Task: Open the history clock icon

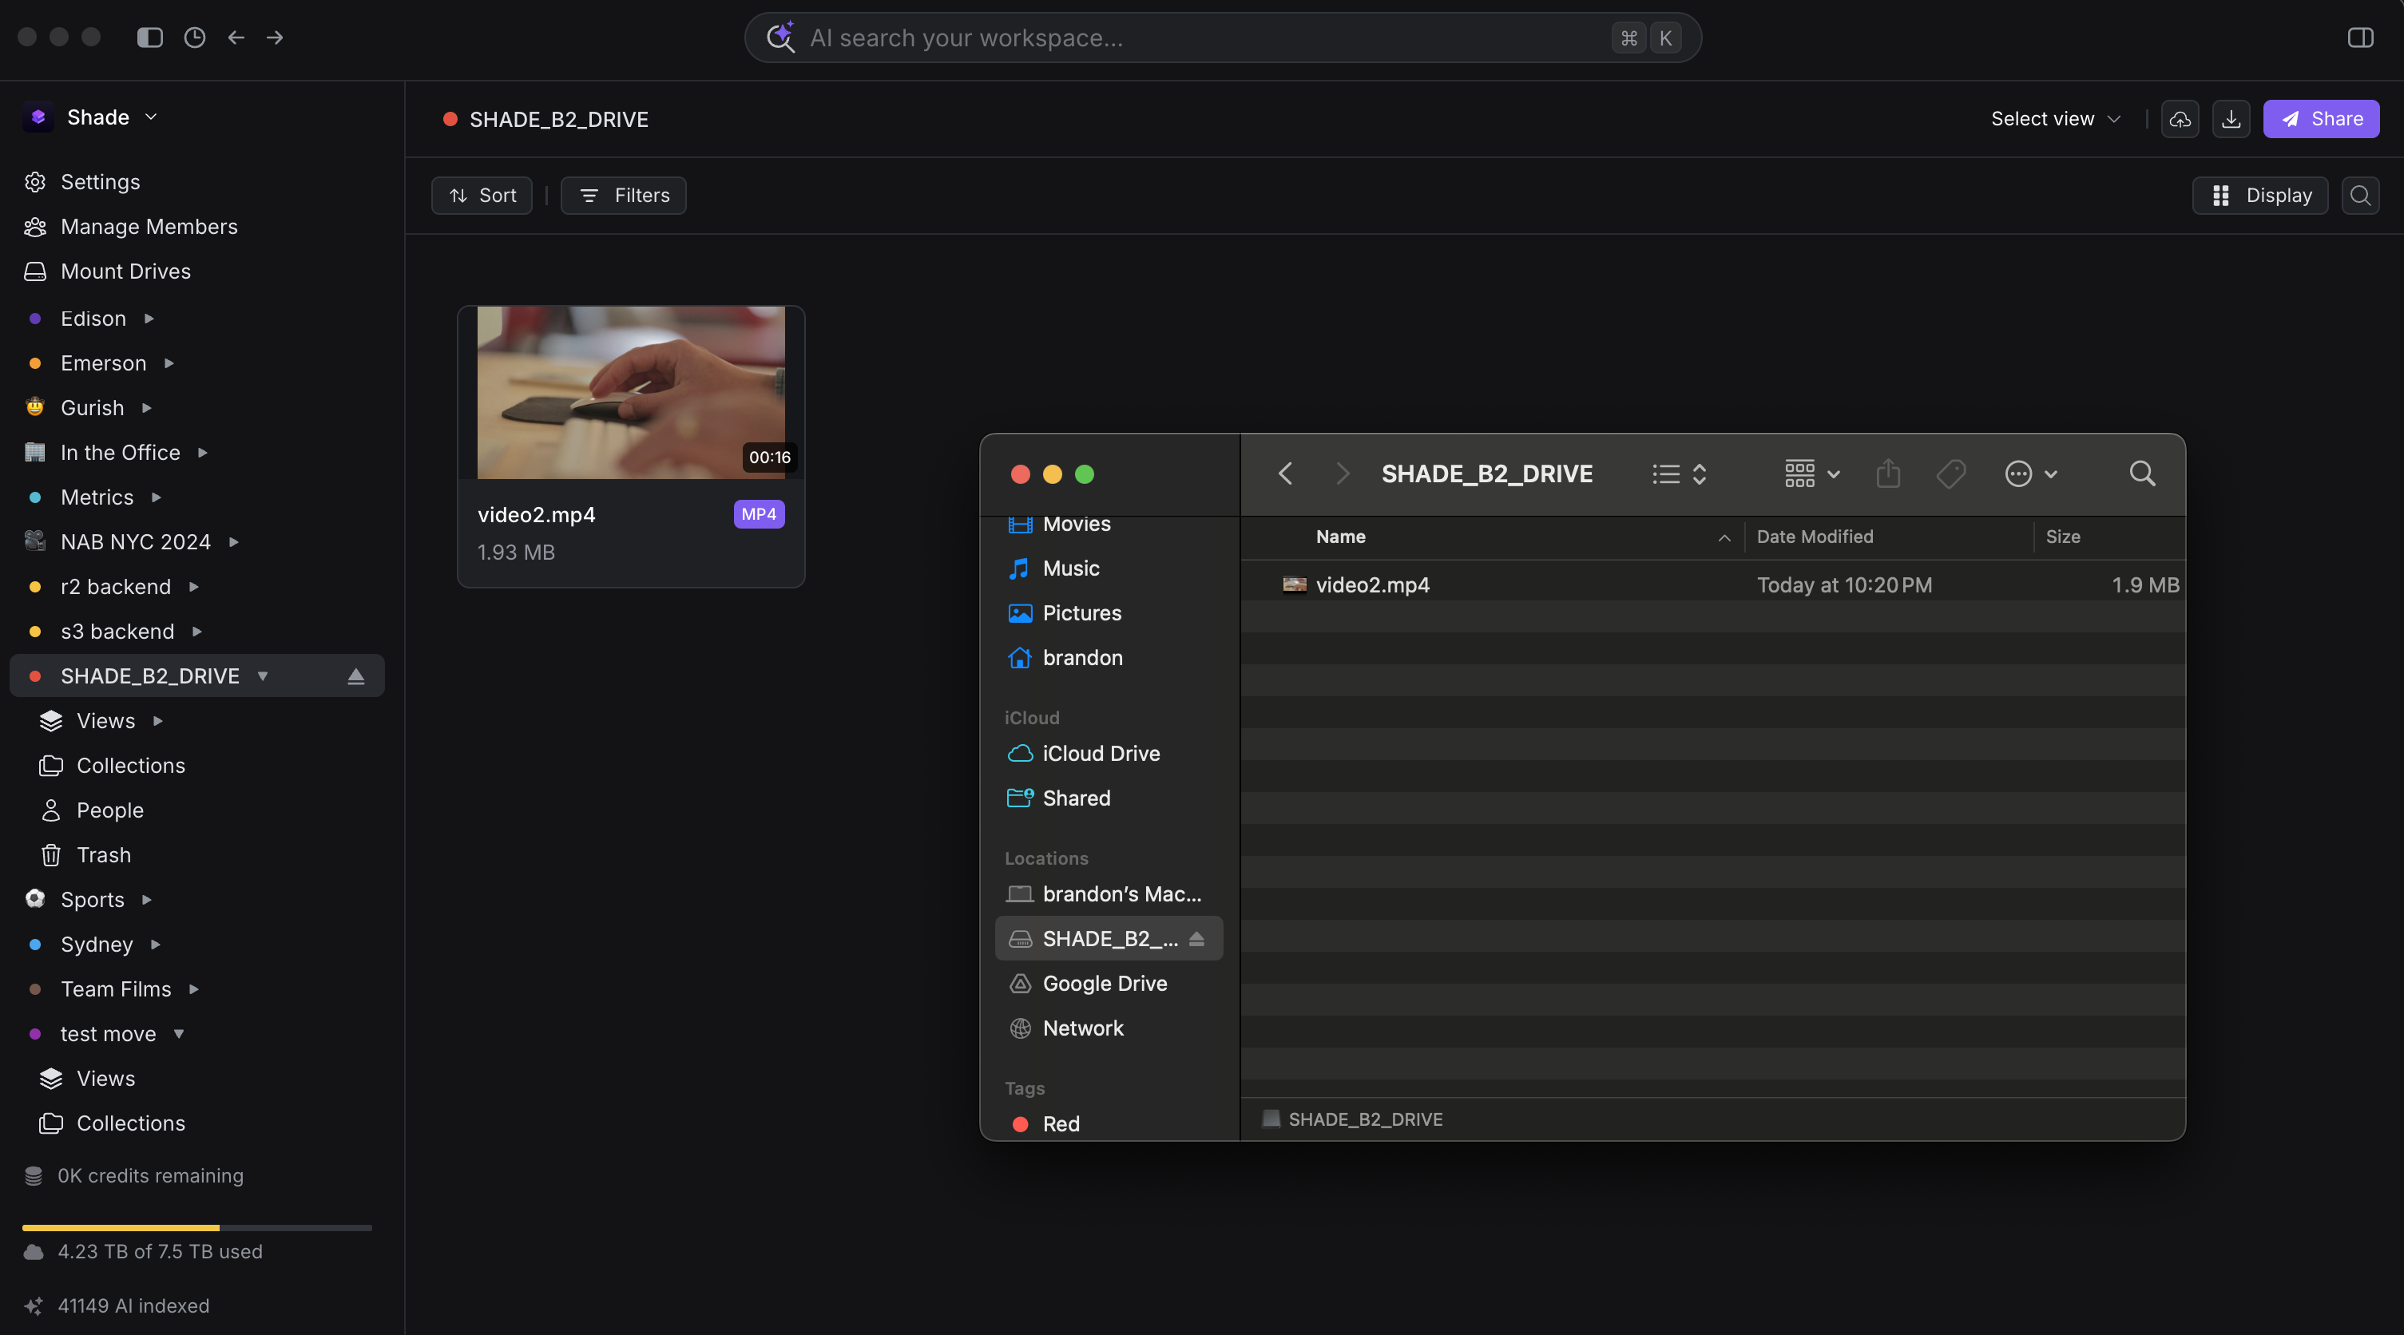Action: pyautogui.click(x=194, y=38)
